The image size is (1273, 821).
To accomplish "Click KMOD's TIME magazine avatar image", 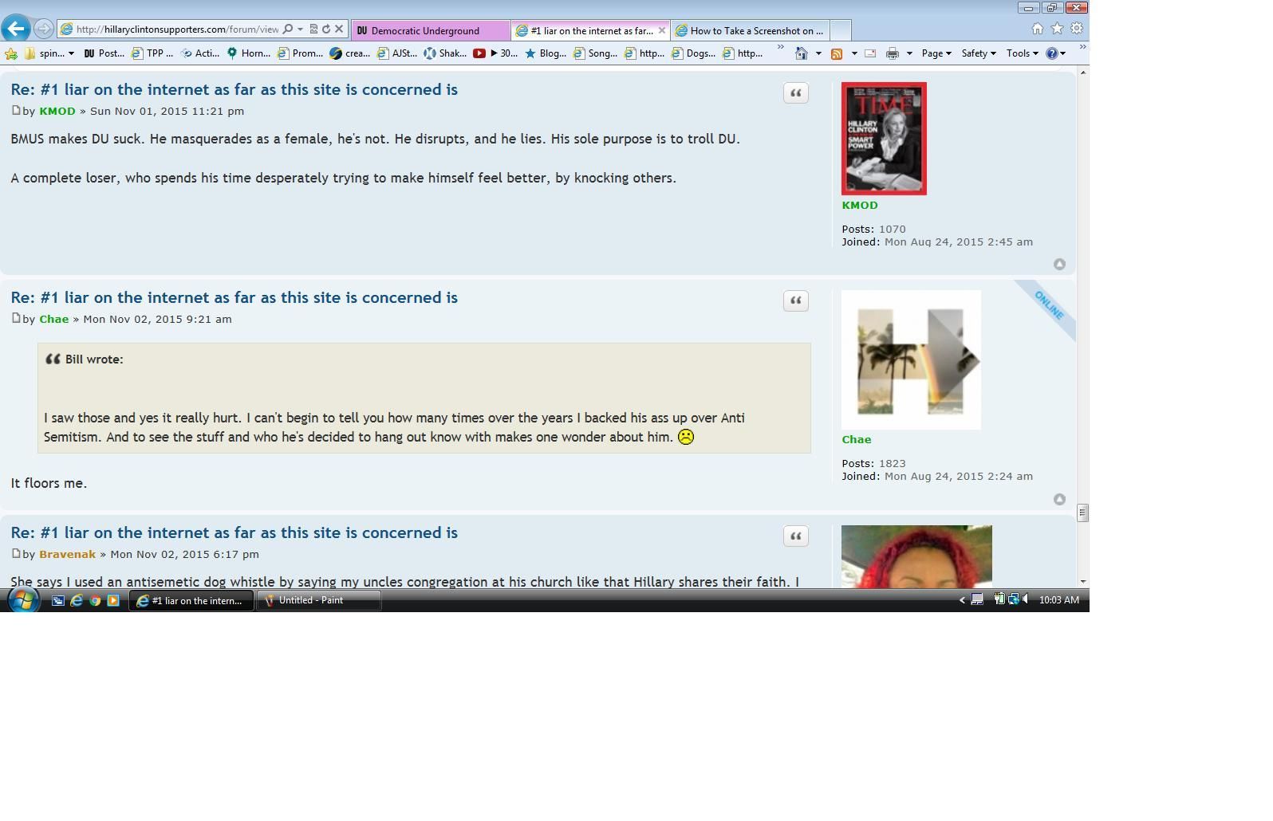I will point(884,139).
